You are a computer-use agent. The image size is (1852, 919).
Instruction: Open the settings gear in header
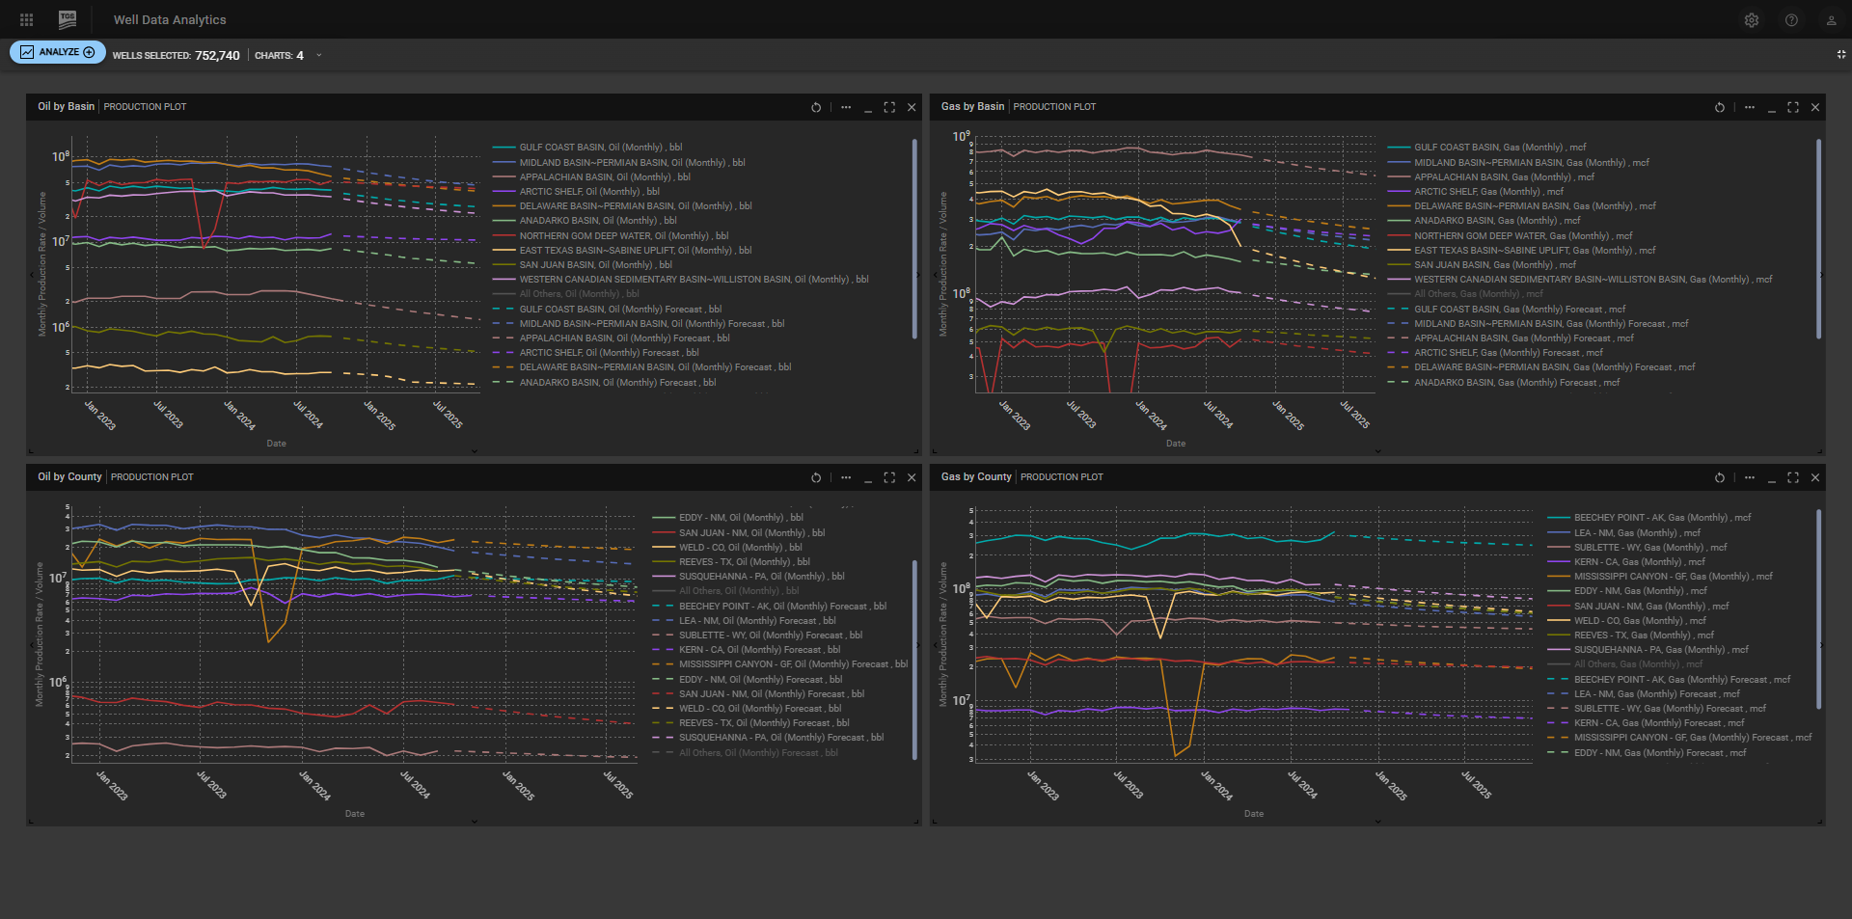(x=1752, y=20)
